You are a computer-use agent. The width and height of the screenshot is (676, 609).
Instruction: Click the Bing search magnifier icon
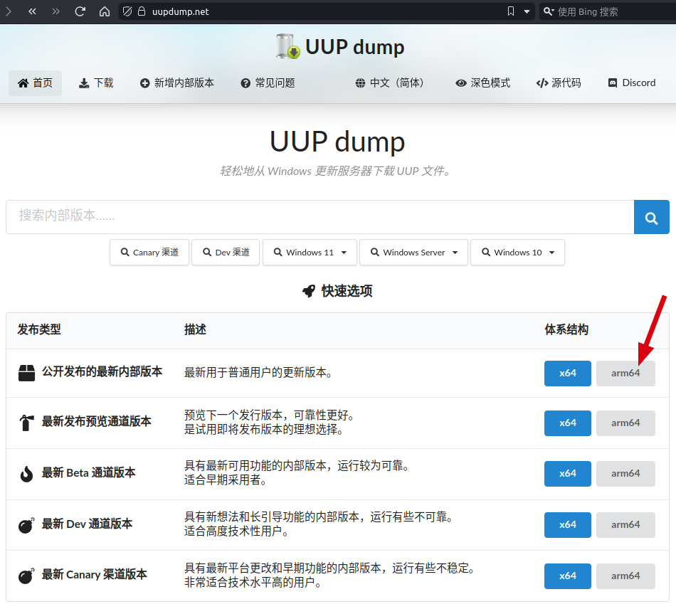point(549,11)
